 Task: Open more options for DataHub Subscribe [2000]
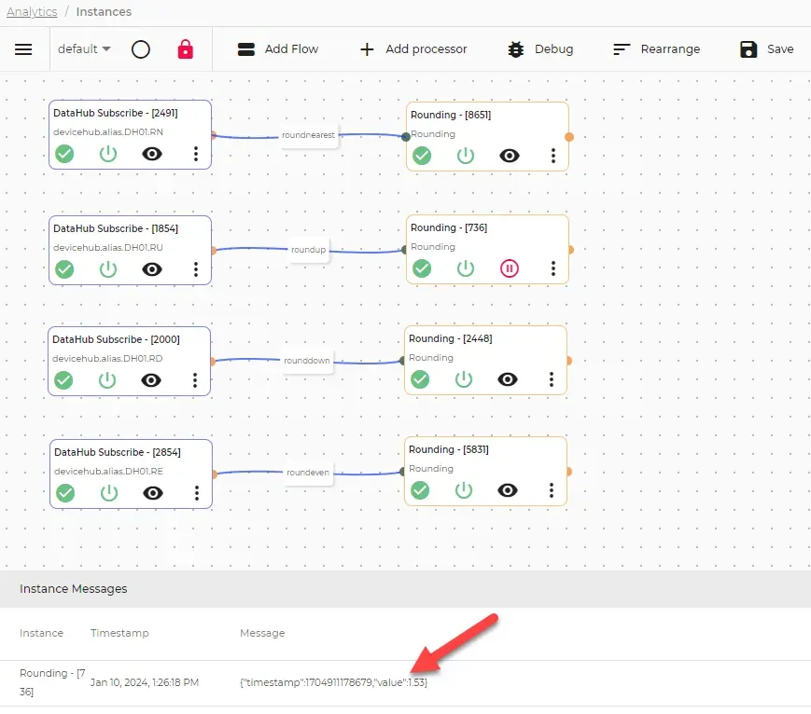point(195,380)
